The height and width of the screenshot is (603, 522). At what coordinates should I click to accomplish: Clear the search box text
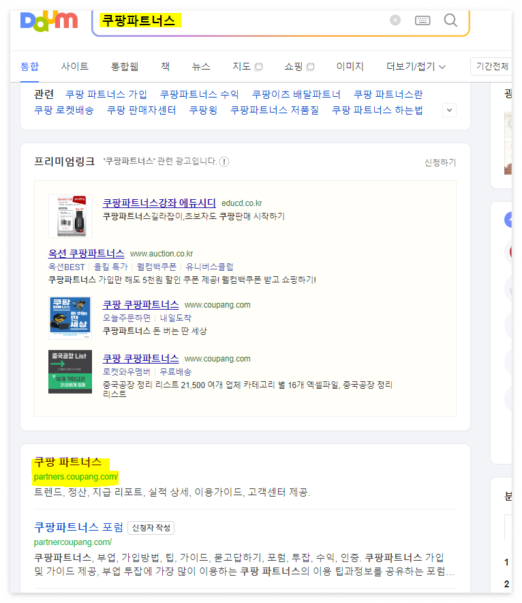point(395,20)
